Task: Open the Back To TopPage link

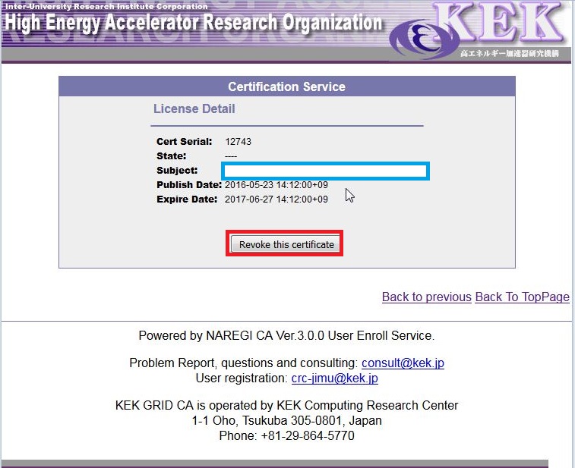Action: pyautogui.click(x=522, y=297)
